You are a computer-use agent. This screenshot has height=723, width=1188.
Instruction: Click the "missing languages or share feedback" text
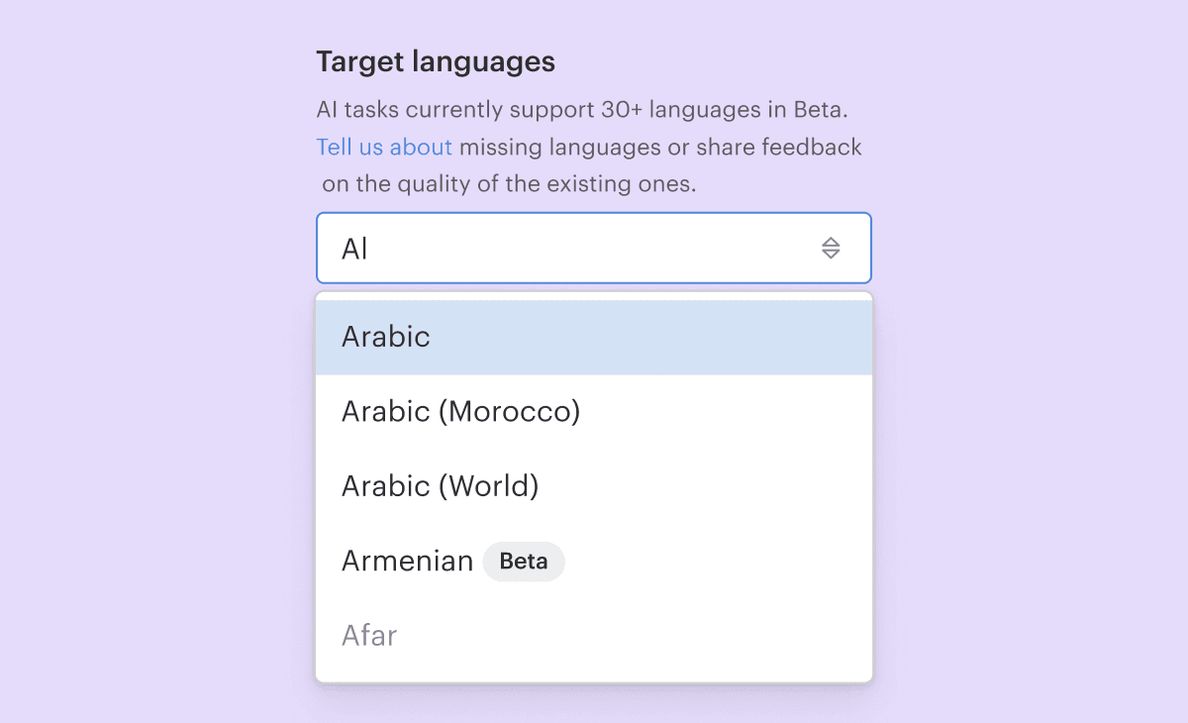click(x=660, y=148)
